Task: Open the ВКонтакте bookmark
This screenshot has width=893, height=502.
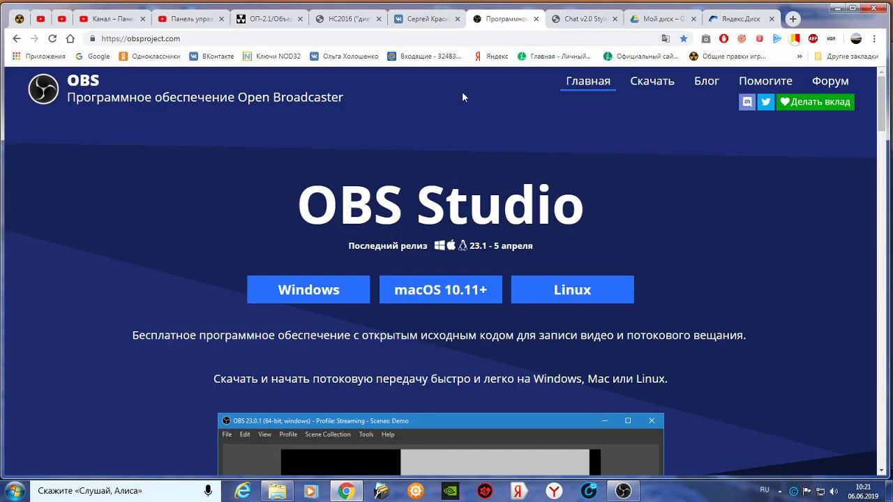Action: pyautogui.click(x=211, y=56)
